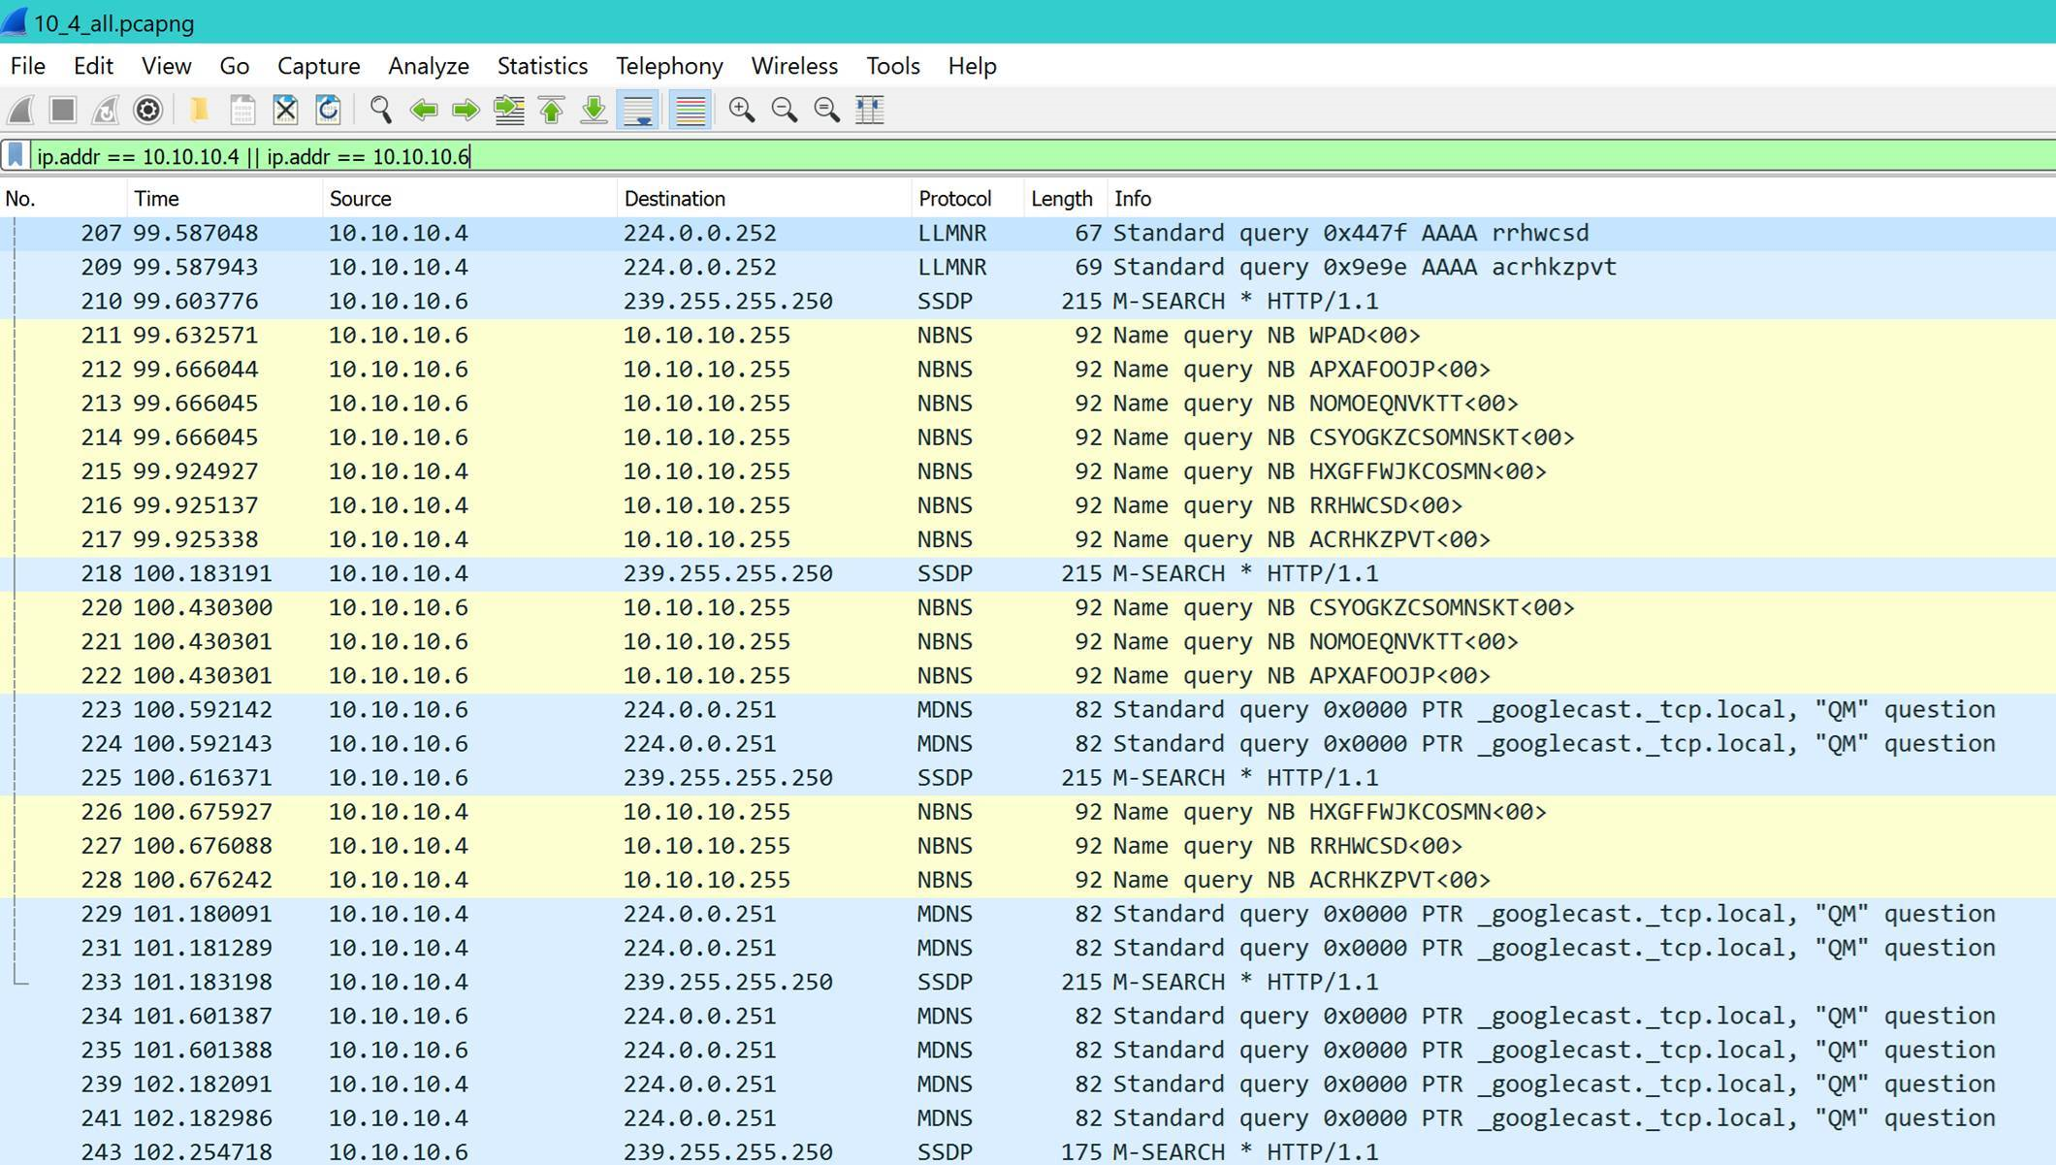Go to the previous packet with the back arrow
Screen dimensions: 2056x1165
423,110
